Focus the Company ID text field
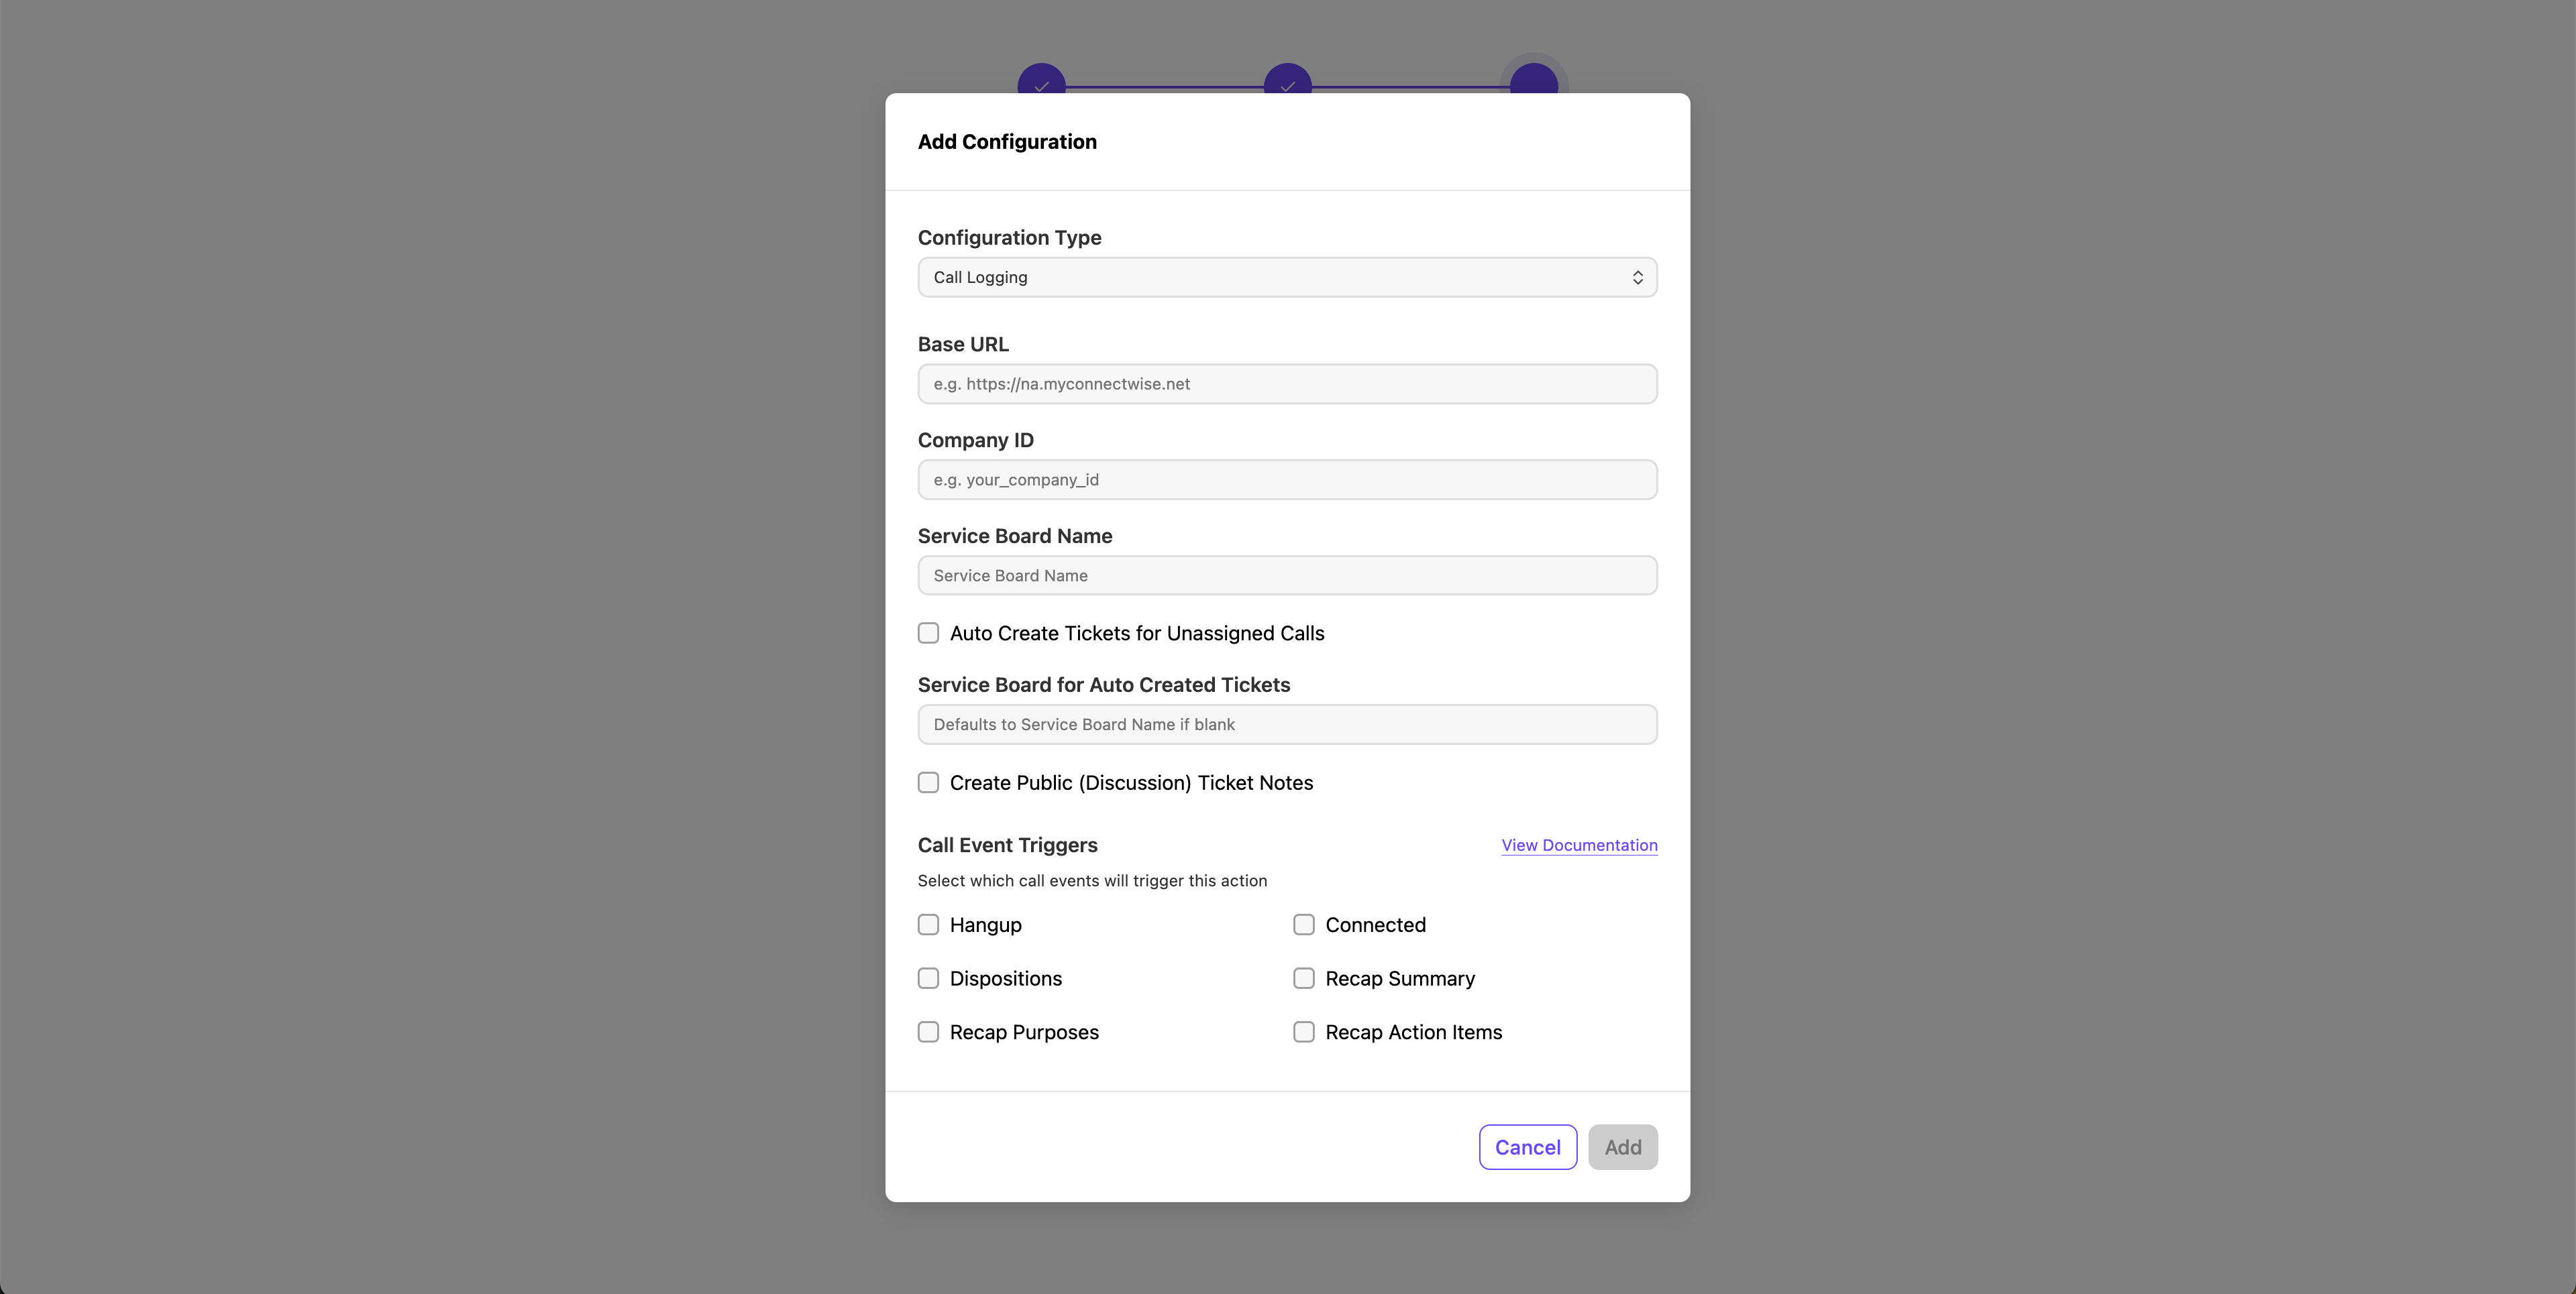 1287,479
